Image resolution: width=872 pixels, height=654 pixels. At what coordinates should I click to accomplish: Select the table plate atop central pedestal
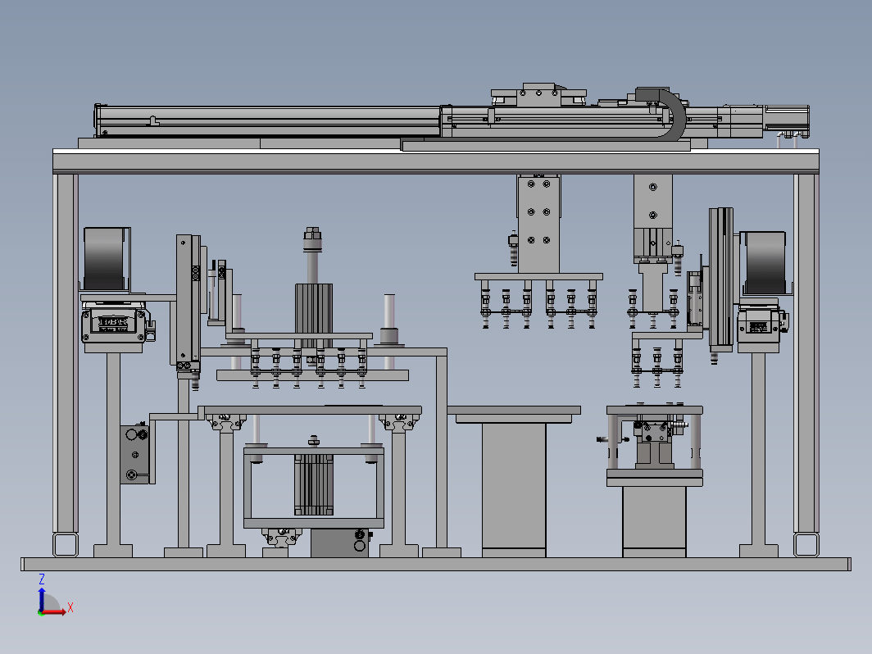(x=514, y=411)
